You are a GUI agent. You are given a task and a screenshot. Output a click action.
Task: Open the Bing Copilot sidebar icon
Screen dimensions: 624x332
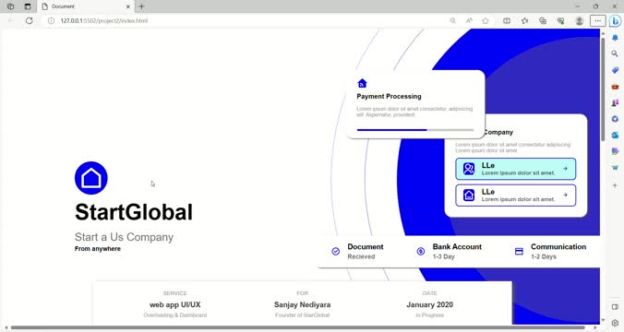[615, 20]
